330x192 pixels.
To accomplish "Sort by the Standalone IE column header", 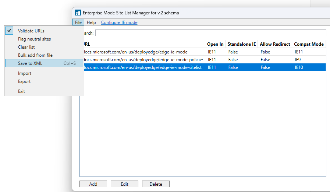I will pyautogui.click(x=242, y=44).
